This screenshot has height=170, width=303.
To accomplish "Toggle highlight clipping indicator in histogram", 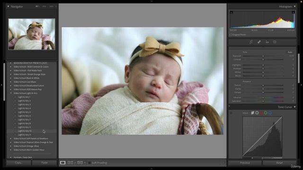I will coord(294,12).
